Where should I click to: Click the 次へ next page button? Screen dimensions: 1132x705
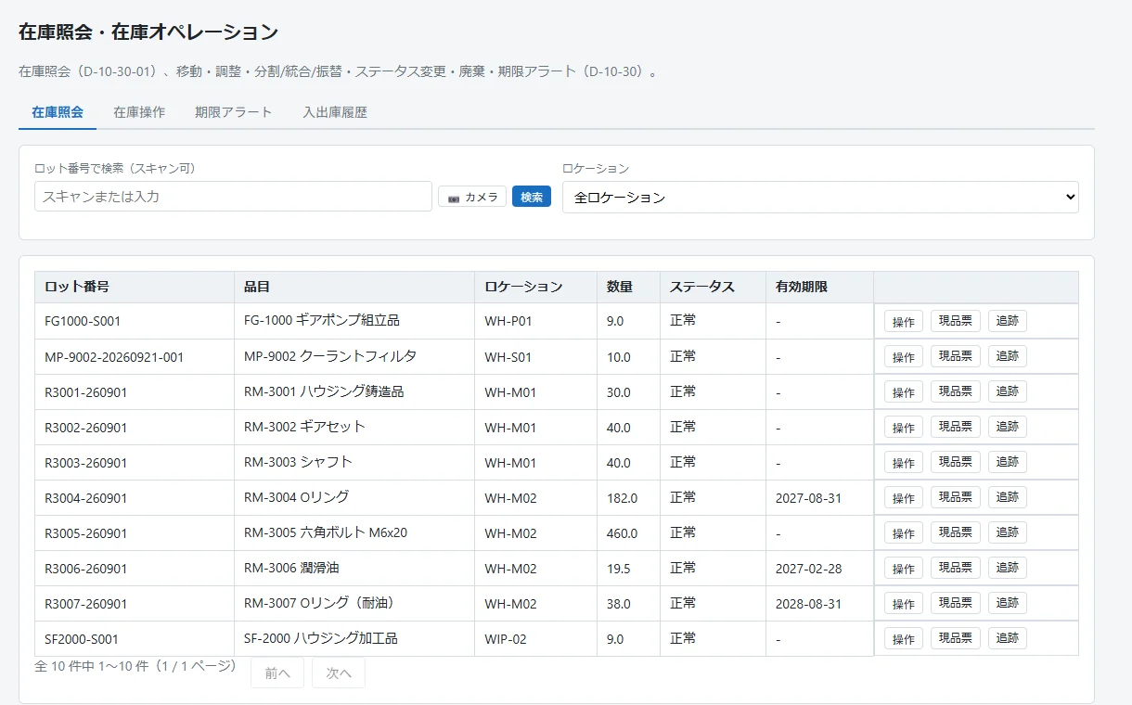click(x=339, y=673)
